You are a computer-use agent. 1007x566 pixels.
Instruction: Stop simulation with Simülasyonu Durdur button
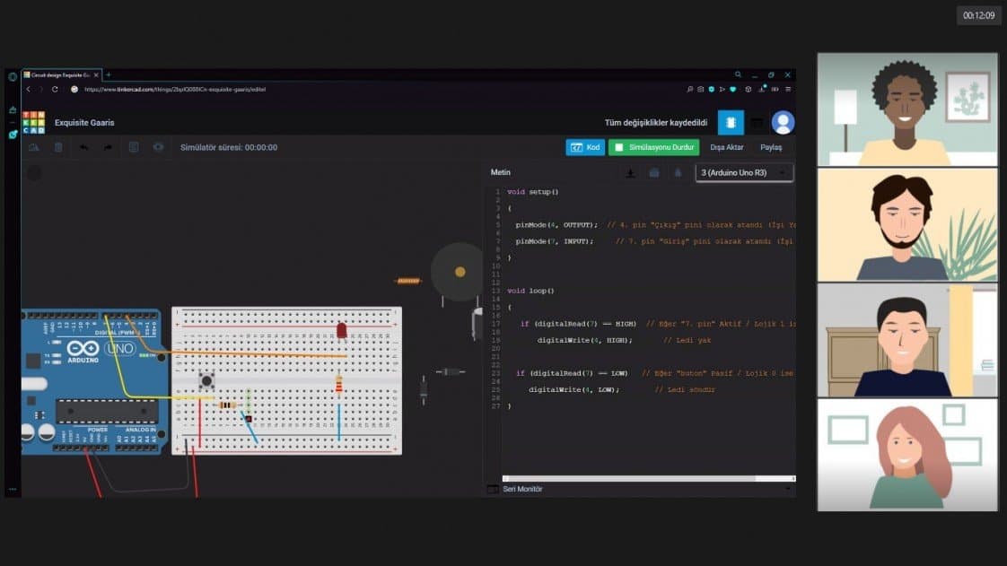click(x=653, y=148)
